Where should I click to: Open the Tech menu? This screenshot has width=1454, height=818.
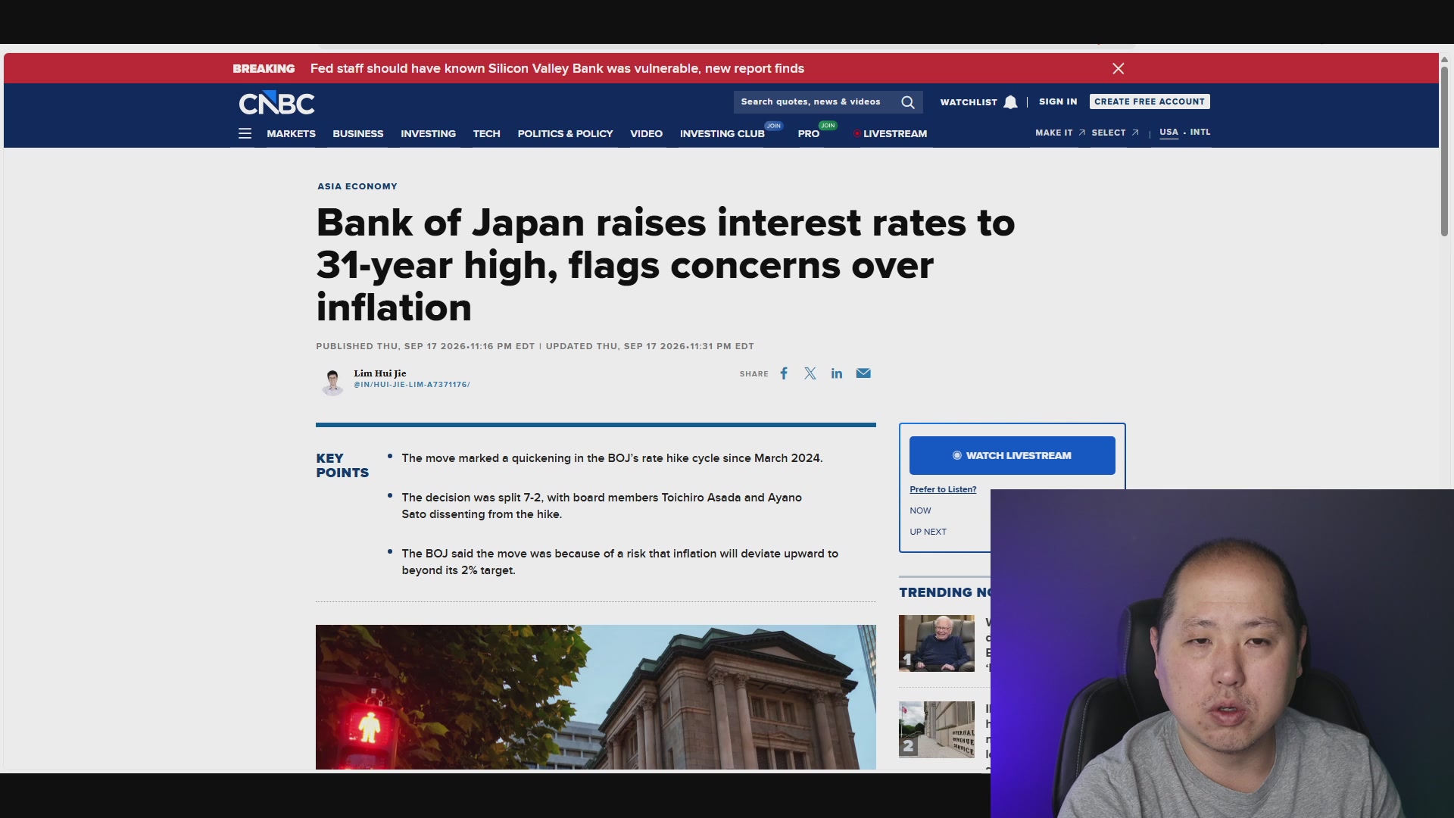coord(486,133)
